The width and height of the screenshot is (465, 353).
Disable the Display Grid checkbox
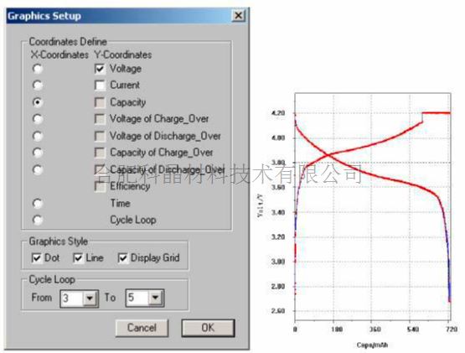[123, 258]
